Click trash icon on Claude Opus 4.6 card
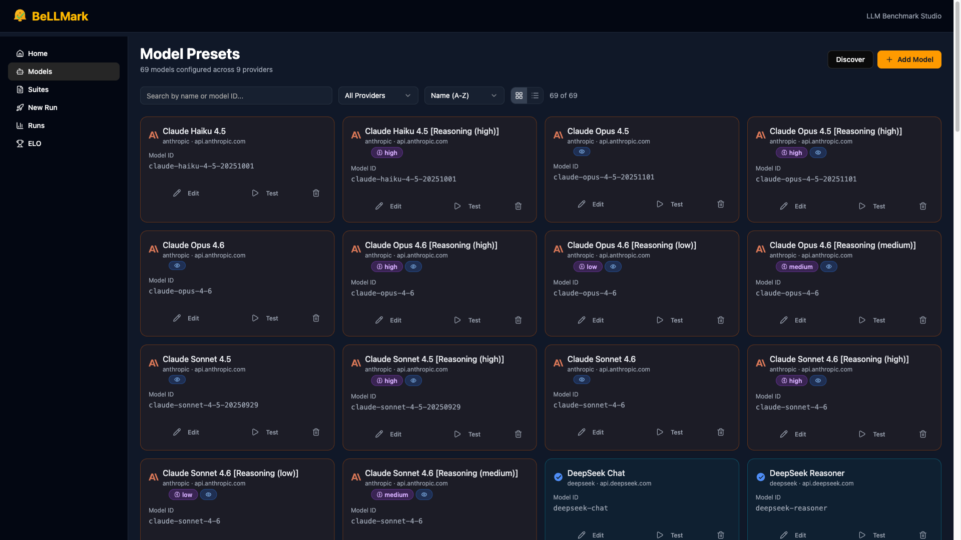The height and width of the screenshot is (540, 961). 316,318
